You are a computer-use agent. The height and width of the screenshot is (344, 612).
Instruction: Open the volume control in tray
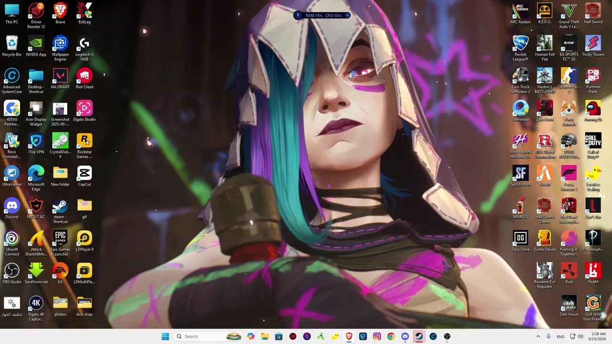(x=580, y=336)
